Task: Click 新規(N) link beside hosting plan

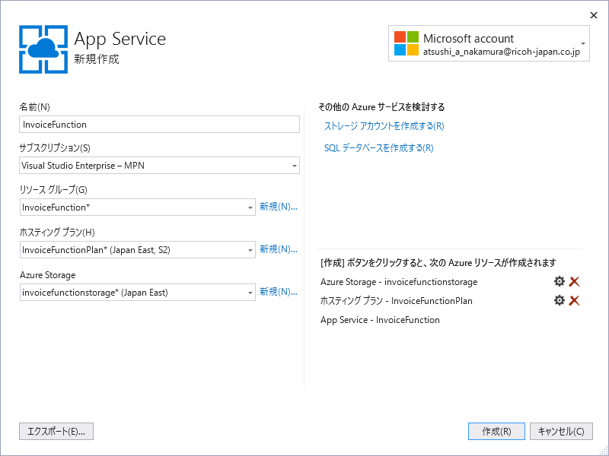Action: [278, 249]
